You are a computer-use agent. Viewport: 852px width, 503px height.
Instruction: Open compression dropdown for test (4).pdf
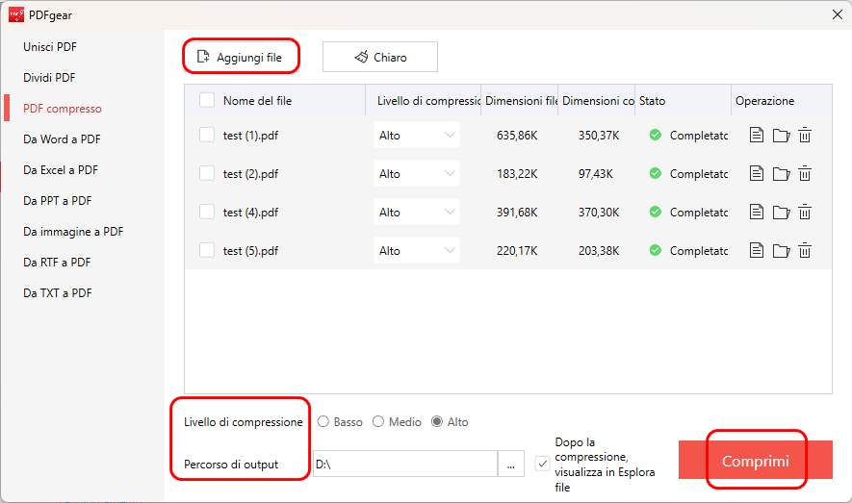click(x=417, y=213)
